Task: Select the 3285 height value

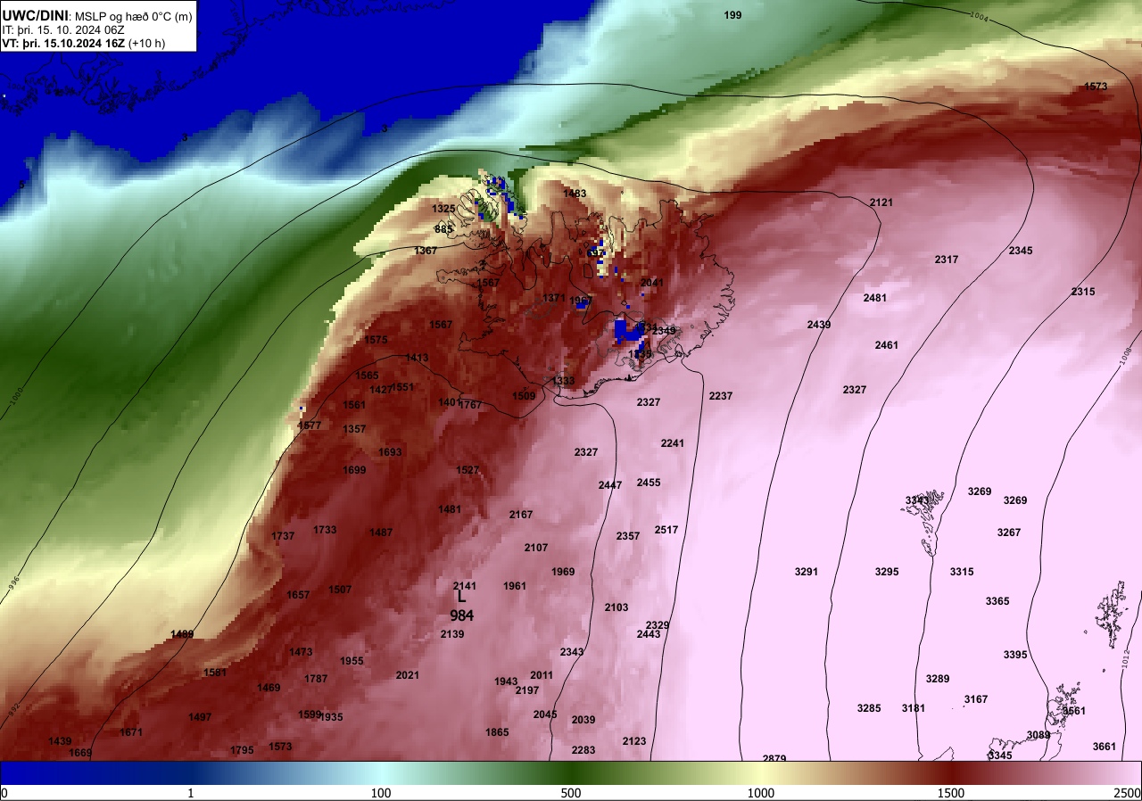Action: (869, 708)
